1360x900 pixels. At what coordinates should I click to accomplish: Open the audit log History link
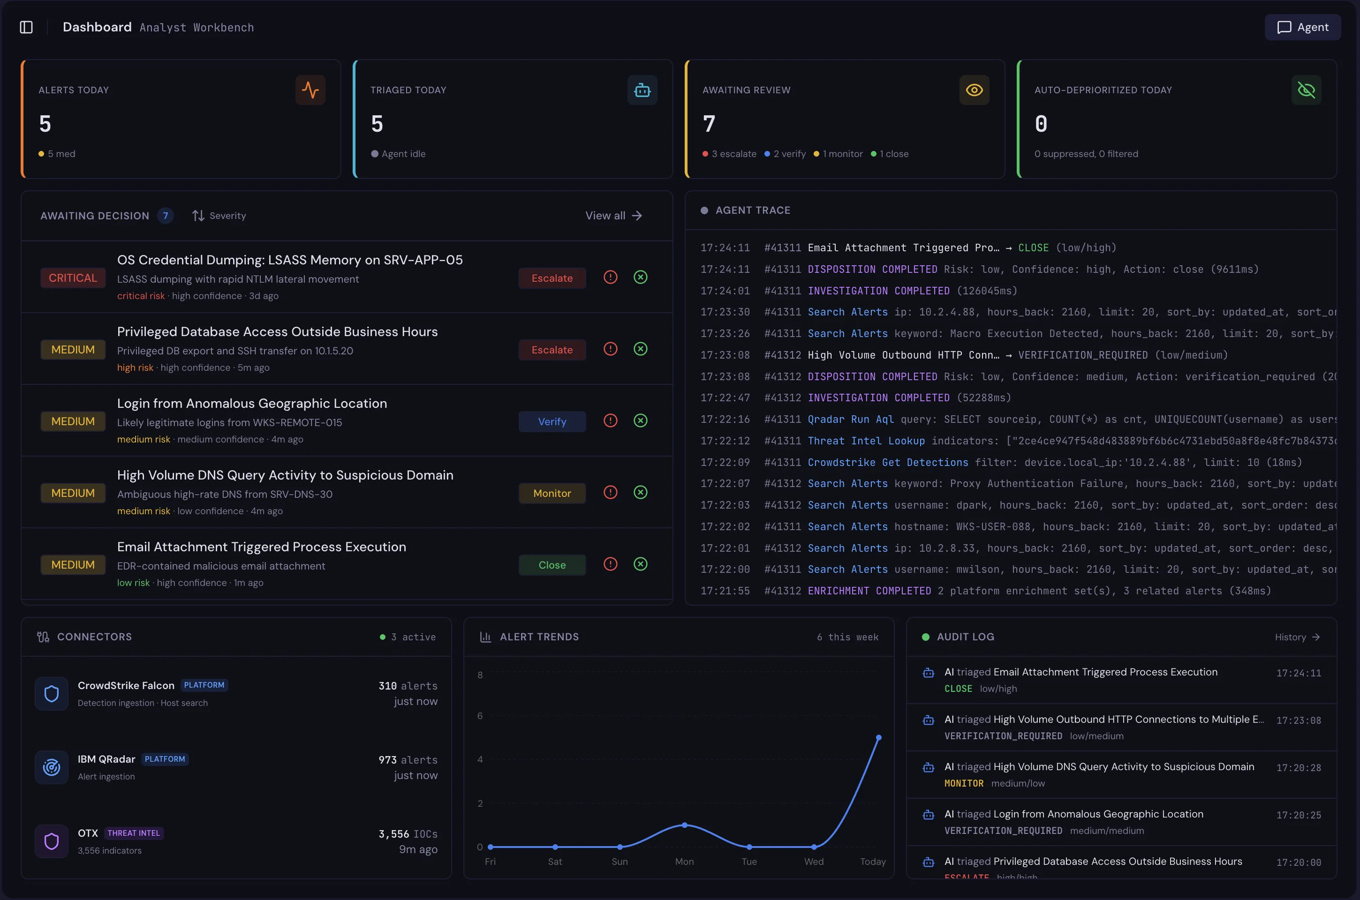pos(1297,637)
